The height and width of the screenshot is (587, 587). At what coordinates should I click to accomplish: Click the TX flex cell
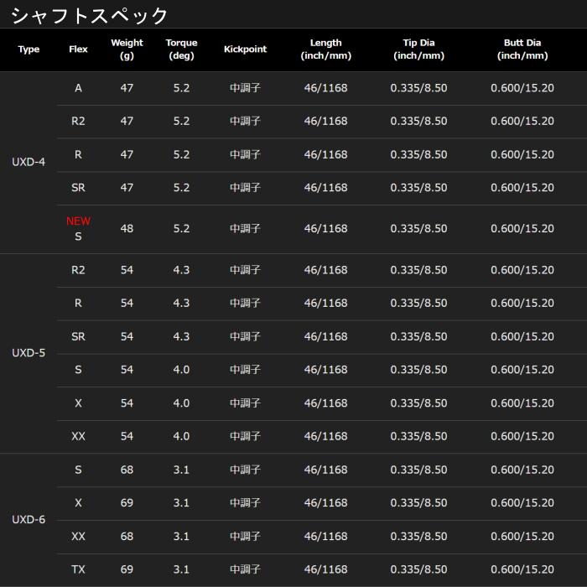[78, 569]
